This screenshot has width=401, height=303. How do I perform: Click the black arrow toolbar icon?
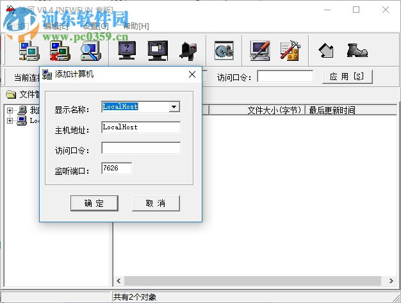pyautogui.click(x=326, y=51)
